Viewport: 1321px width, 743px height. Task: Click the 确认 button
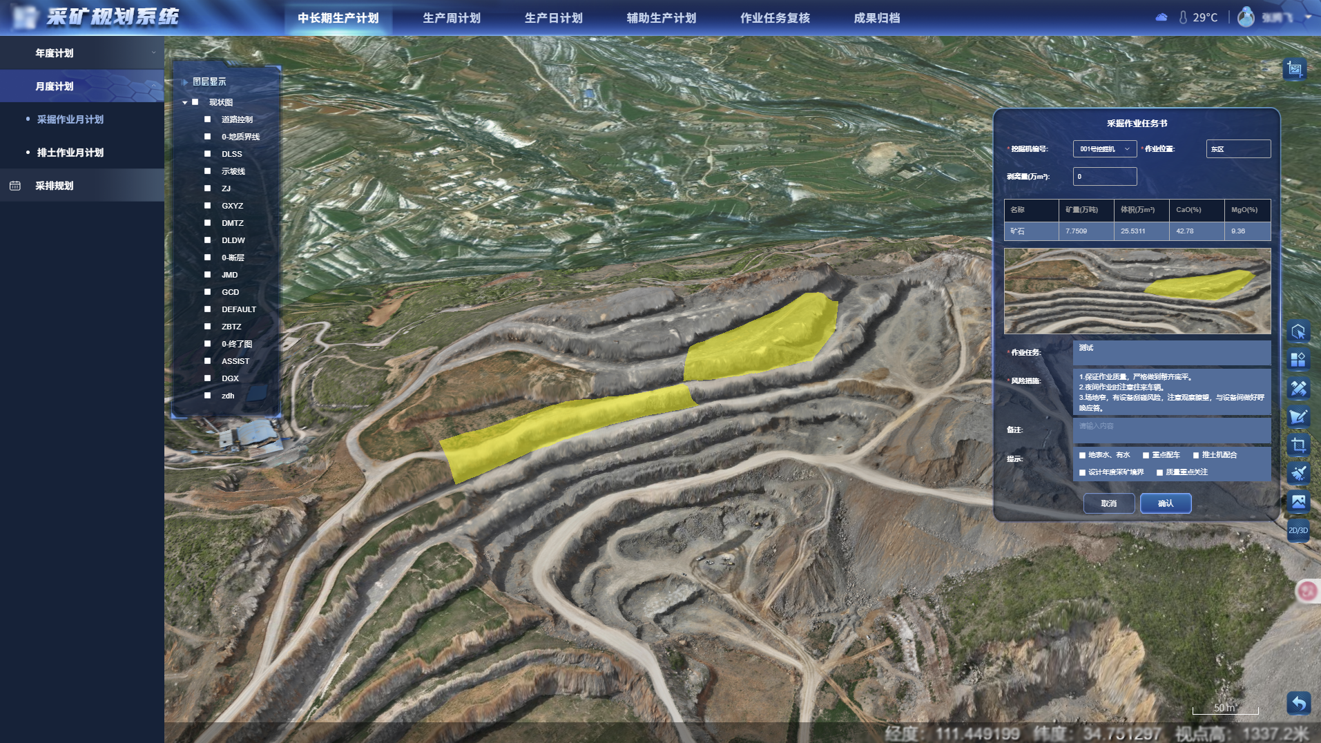point(1166,503)
